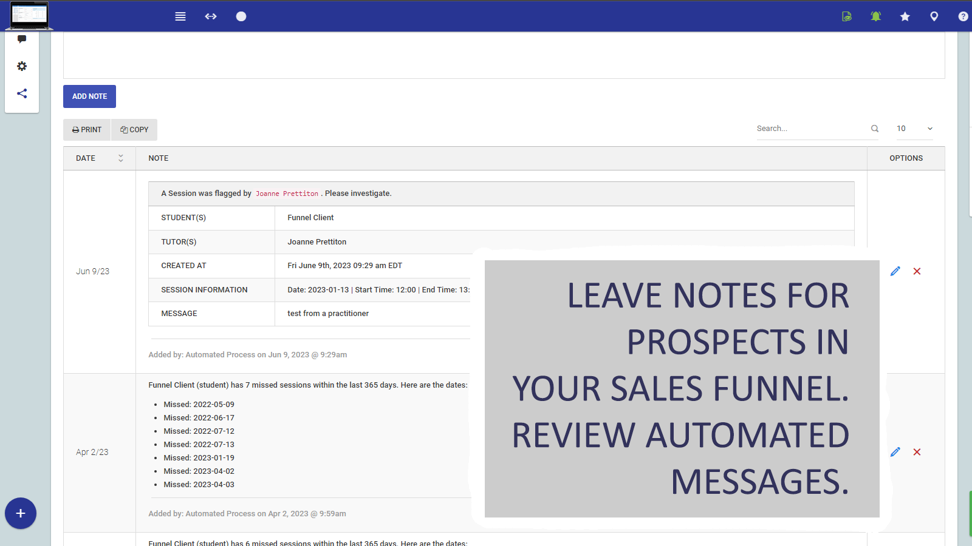Edit the Apr 2/23 note
This screenshot has width=972, height=546.
[x=895, y=452]
